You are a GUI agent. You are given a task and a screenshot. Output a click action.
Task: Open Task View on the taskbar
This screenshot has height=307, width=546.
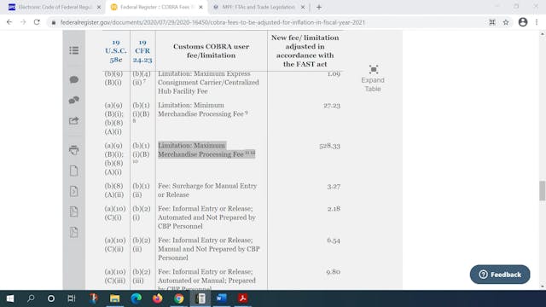[x=72, y=298]
